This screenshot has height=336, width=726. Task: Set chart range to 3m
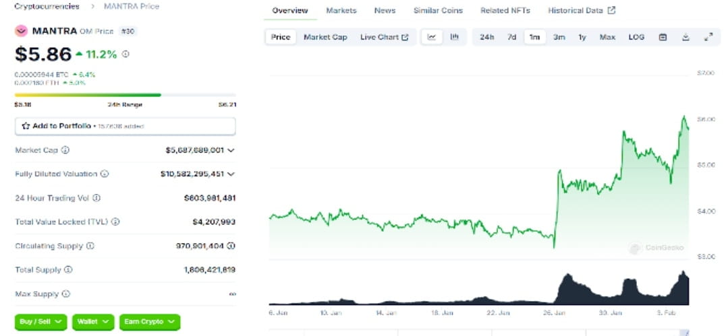click(x=559, y=37)
